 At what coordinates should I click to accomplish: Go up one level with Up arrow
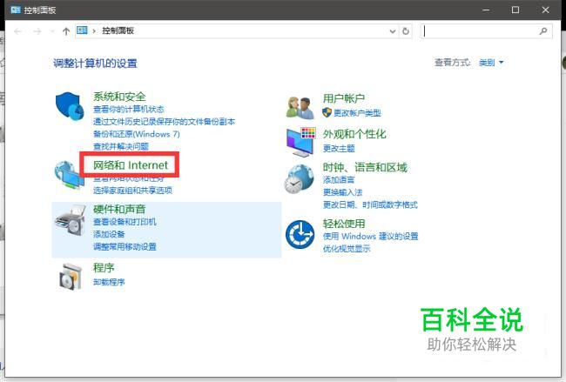pyautogui.click(x=65, y=31)
